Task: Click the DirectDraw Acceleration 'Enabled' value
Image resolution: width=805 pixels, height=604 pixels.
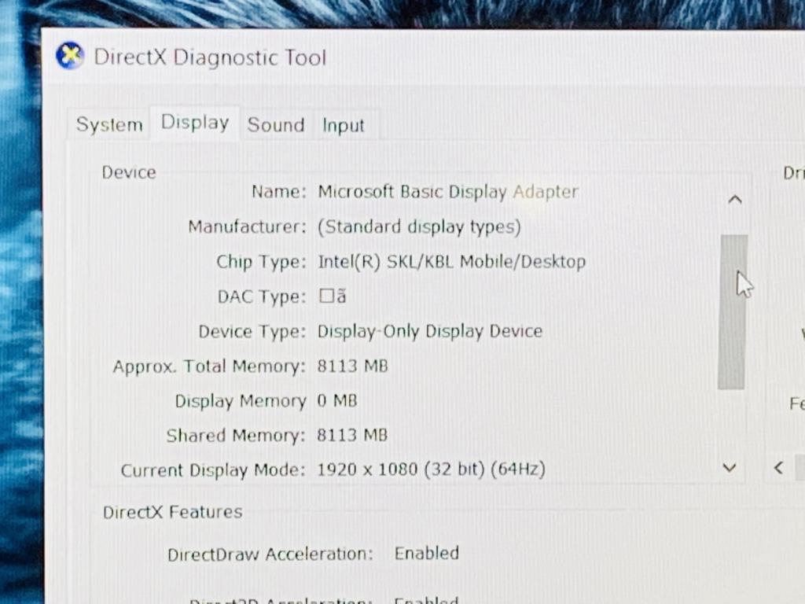Action: [x=427, y=553]
